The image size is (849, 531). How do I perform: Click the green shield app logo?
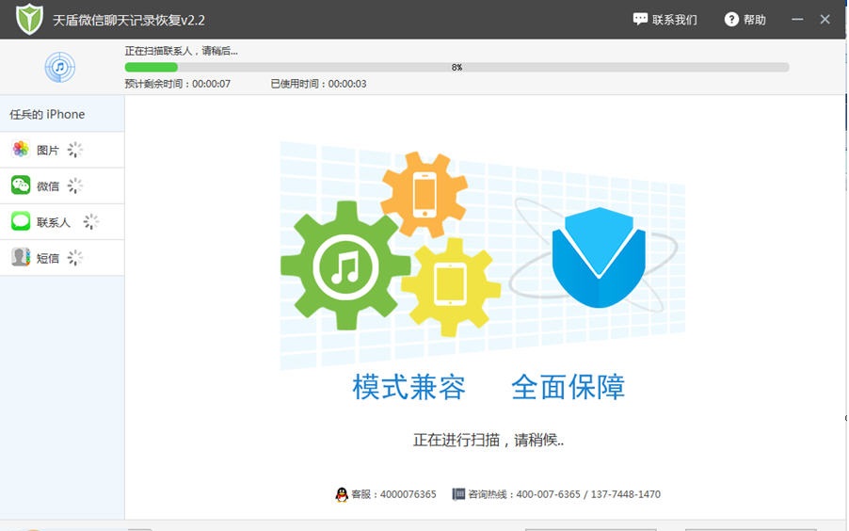pyautogui.click(x=29, y=19)
